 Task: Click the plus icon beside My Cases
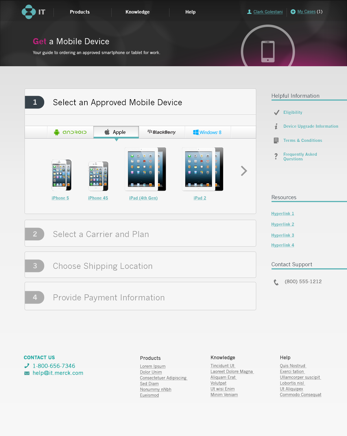coord(293,12)
